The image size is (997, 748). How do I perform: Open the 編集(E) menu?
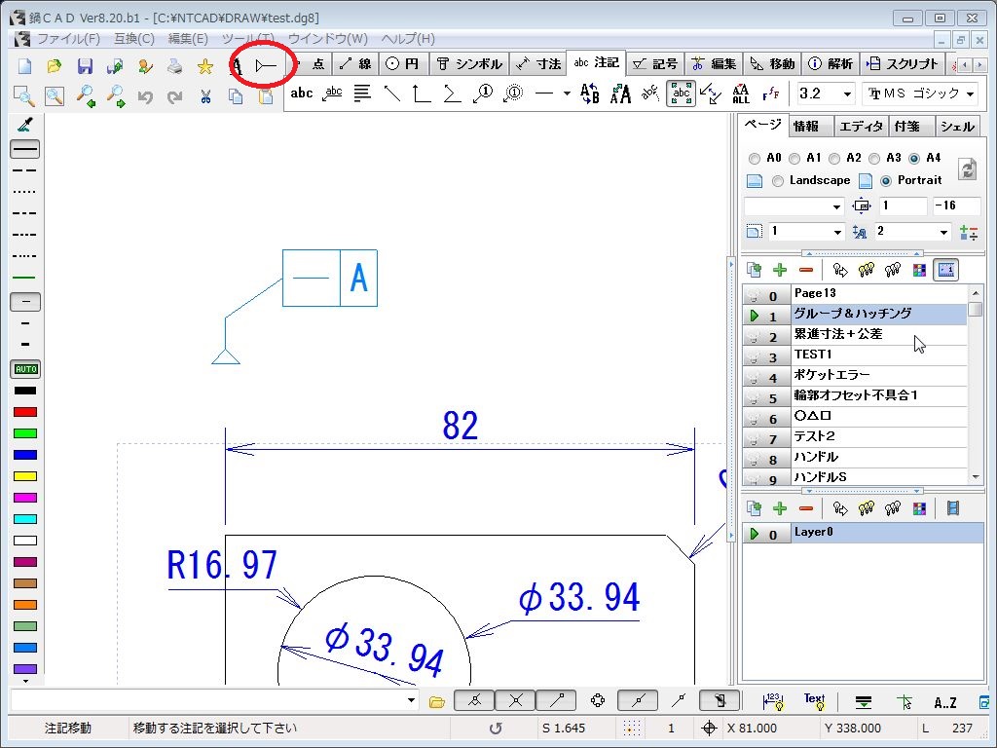188,39
